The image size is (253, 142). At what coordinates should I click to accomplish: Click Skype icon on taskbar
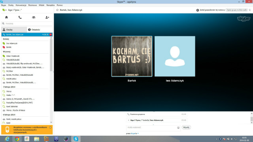(76, 139)
